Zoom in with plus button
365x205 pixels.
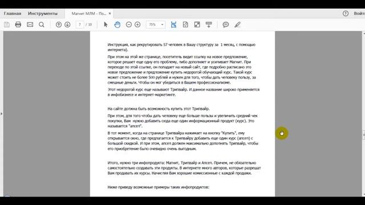137,24
